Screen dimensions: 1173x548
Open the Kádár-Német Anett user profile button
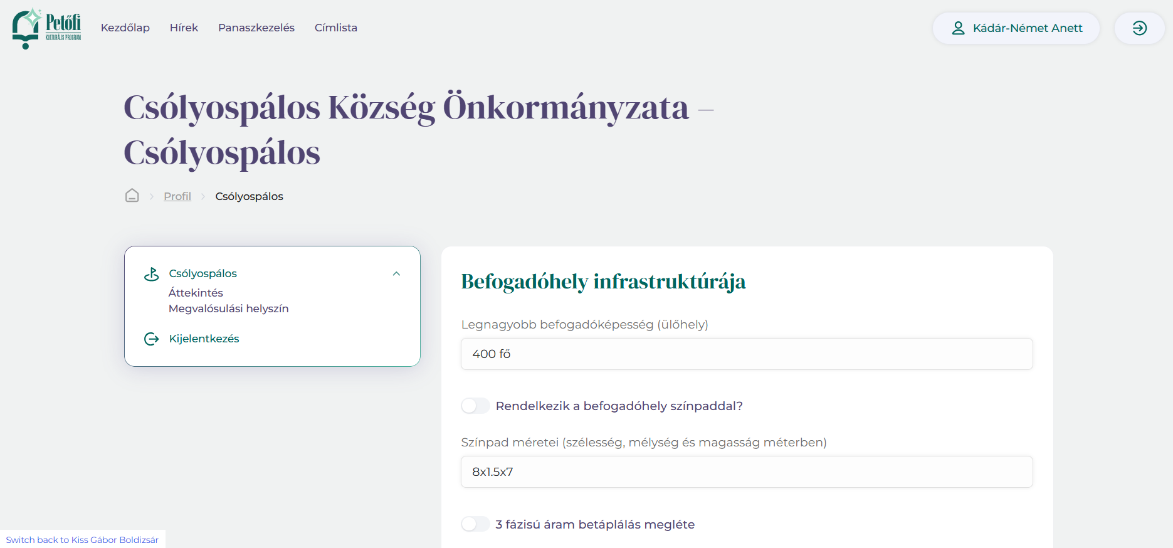point(1016,28)
